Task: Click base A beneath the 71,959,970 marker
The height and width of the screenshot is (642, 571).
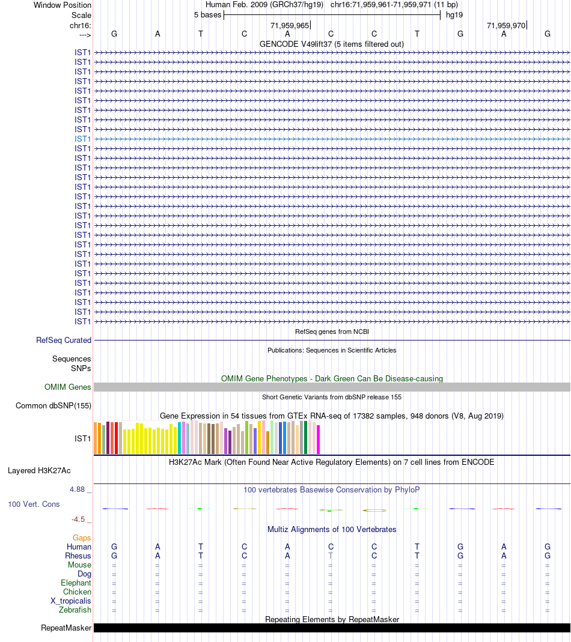Action: (x=504, y=34)
